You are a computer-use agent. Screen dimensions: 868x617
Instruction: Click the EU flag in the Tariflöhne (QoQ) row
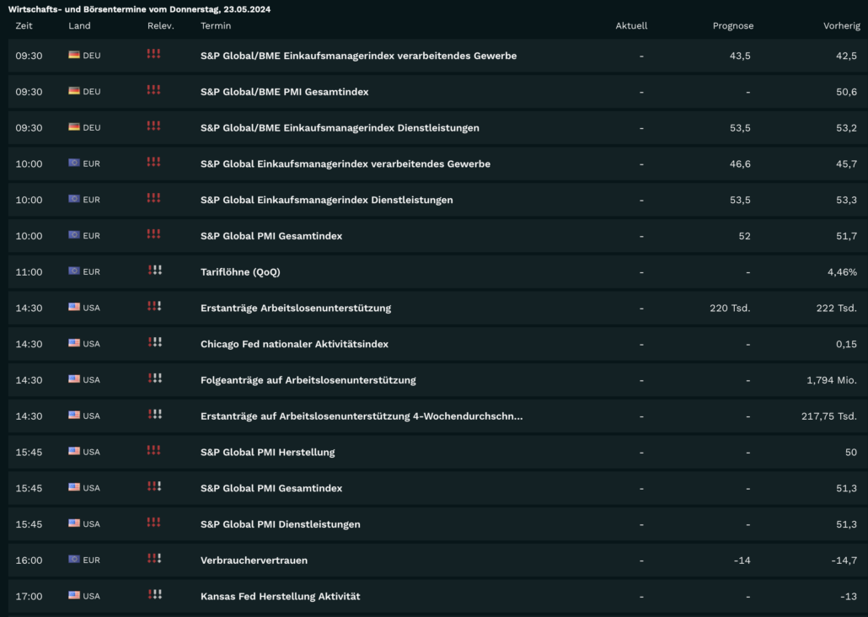tap(74, 271)
